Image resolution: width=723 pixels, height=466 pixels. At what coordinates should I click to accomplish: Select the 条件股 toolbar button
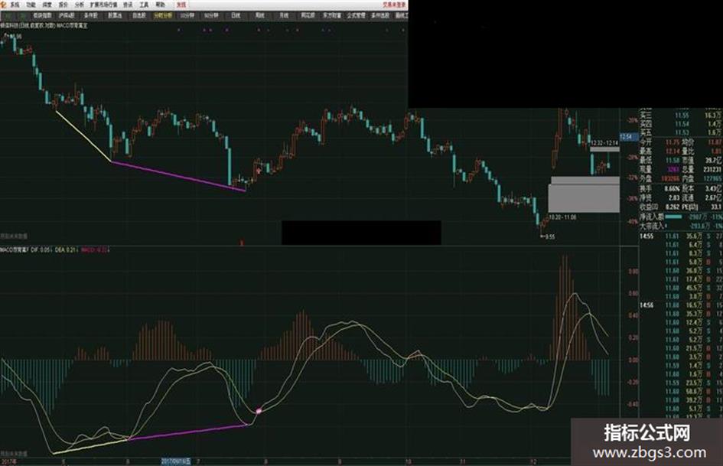[x=91, y=15]
